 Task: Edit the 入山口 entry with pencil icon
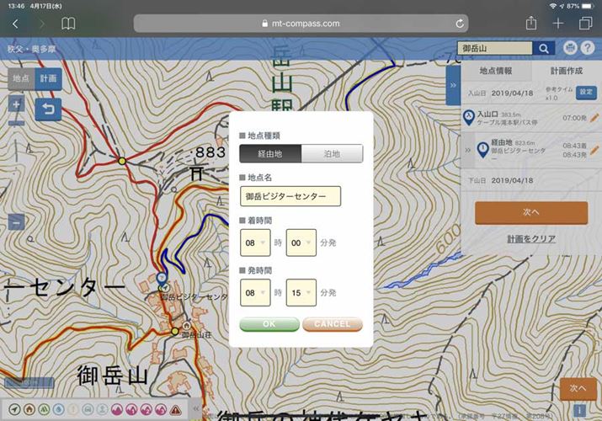(x=593, y=117)
